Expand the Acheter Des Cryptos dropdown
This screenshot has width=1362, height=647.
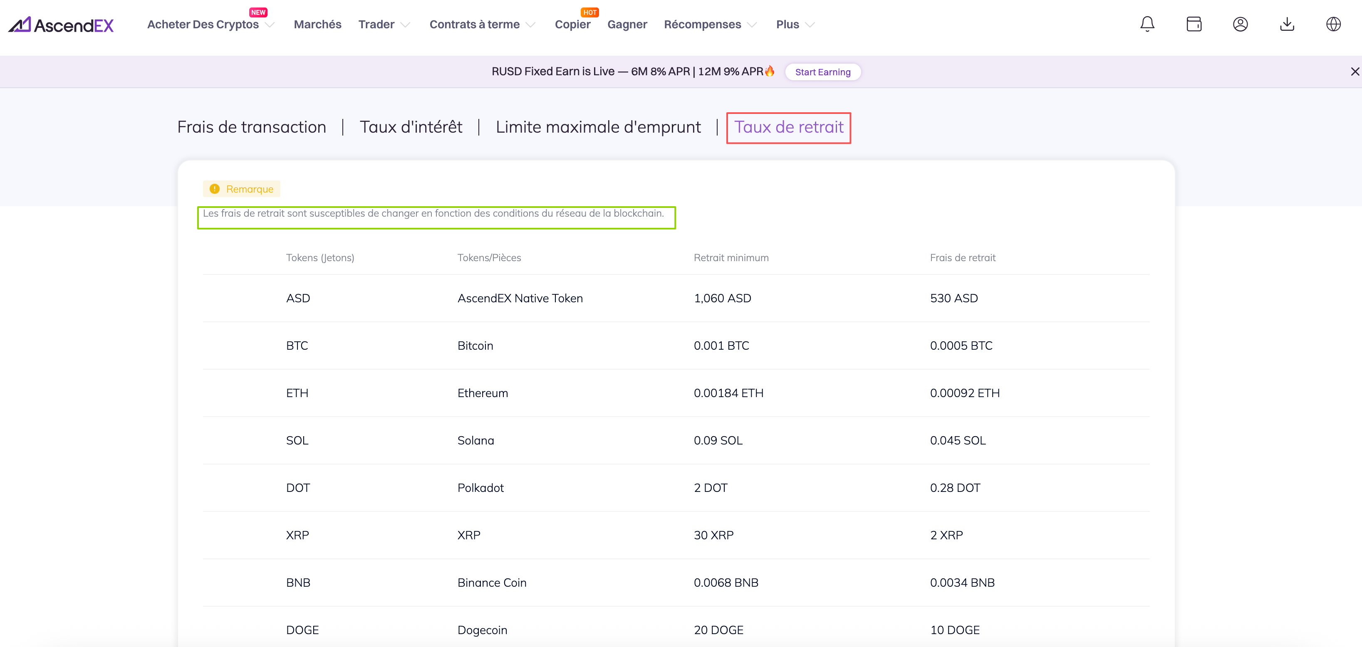[210, 25]
